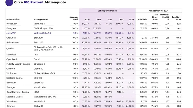Click the 'Ich will alles' strategy cell

click(x=40, y=87)
